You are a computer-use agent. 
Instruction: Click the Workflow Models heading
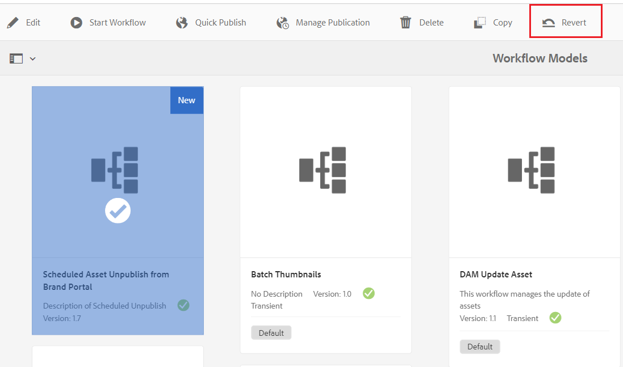point(540,58)
